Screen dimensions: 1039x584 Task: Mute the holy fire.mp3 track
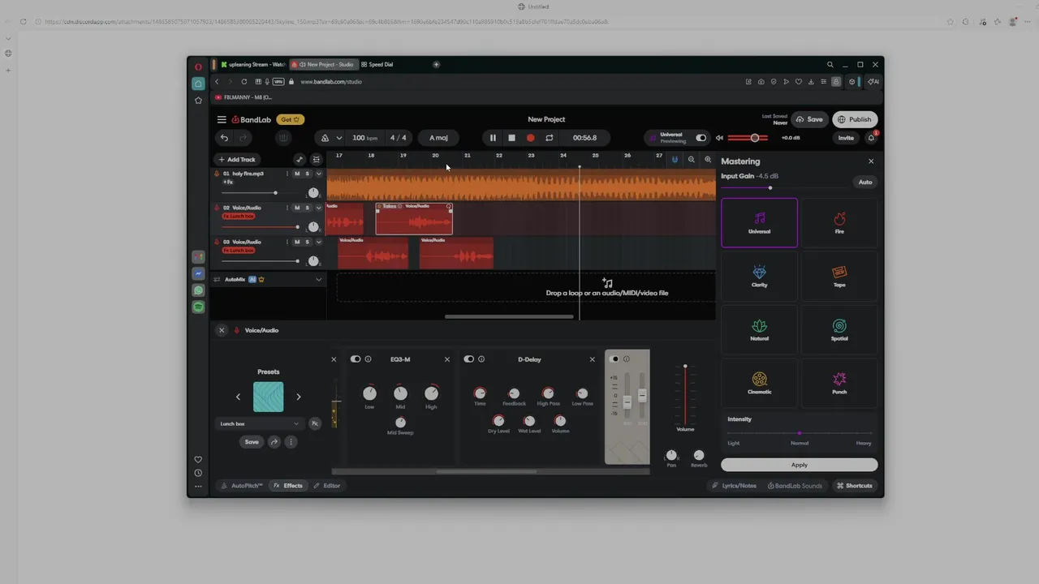297,174
